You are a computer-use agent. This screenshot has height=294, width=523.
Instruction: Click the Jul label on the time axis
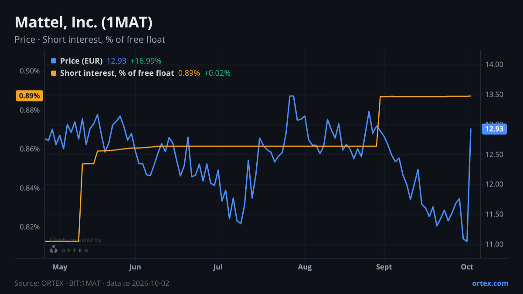(219, 267)
